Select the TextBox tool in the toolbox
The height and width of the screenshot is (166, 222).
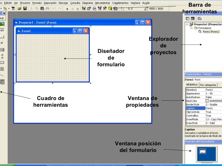coord(2,30)
